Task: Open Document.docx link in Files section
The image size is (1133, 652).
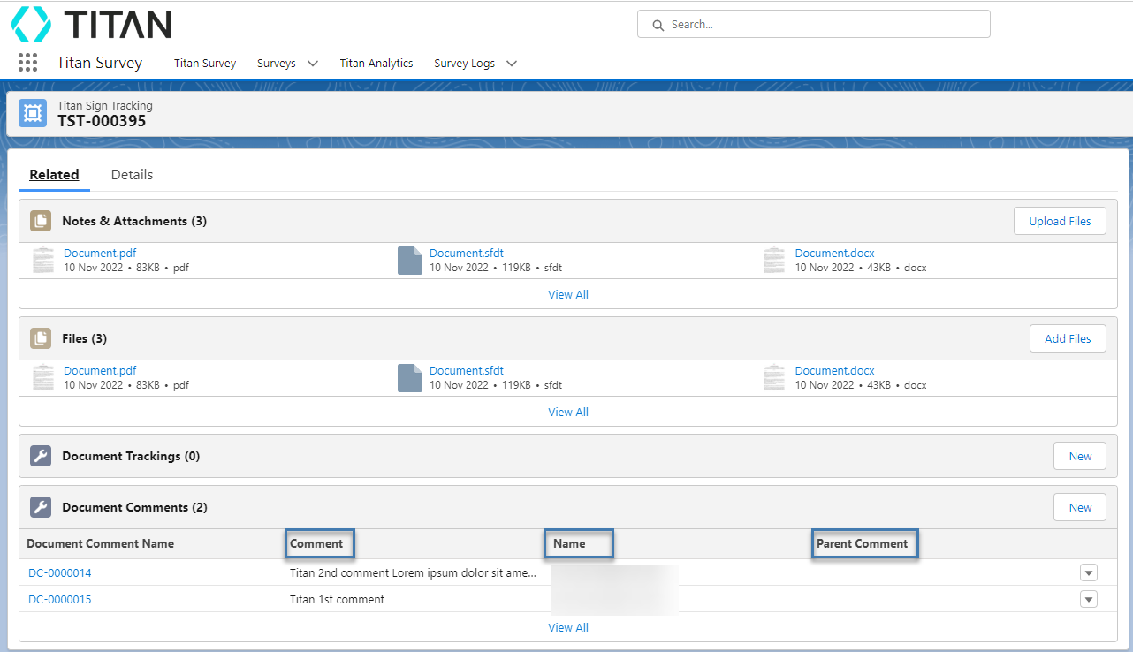Action: (x=835, y=370)
